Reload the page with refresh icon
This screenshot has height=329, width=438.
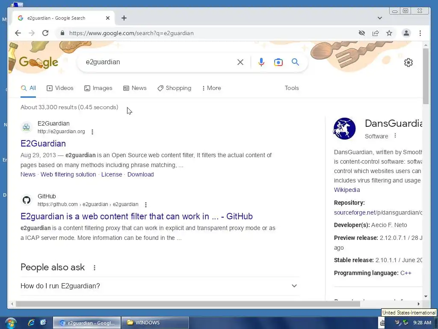coord(45,33)
